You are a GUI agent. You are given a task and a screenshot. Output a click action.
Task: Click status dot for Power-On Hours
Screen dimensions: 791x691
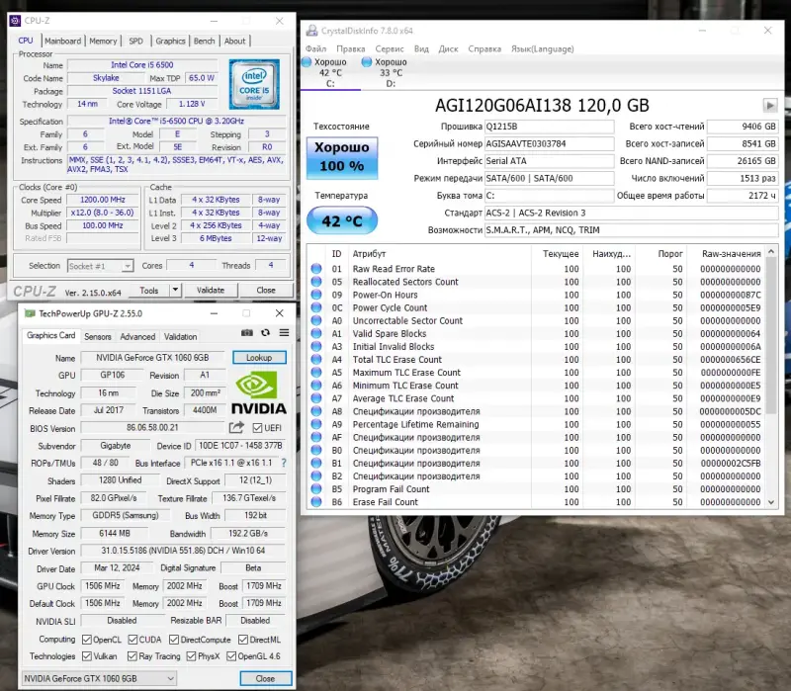click(316, 295)
